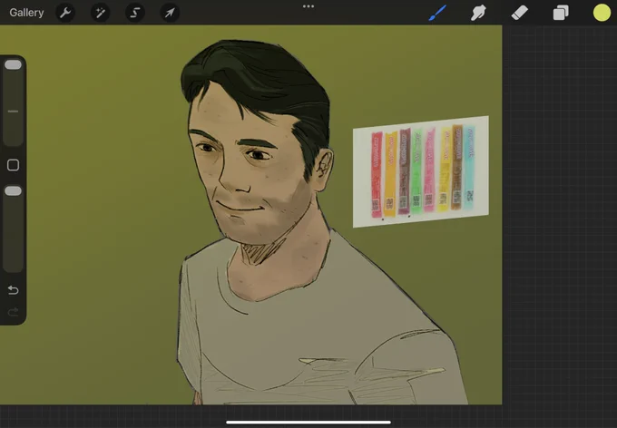
Task: Select the Eraser tool
Action: pyautogui.click(x=519, y=13)
